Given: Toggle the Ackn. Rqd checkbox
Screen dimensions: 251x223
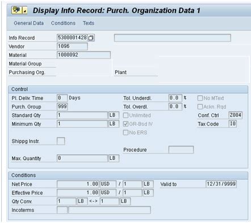Looking at the screenshot, I should coord(200,107).
